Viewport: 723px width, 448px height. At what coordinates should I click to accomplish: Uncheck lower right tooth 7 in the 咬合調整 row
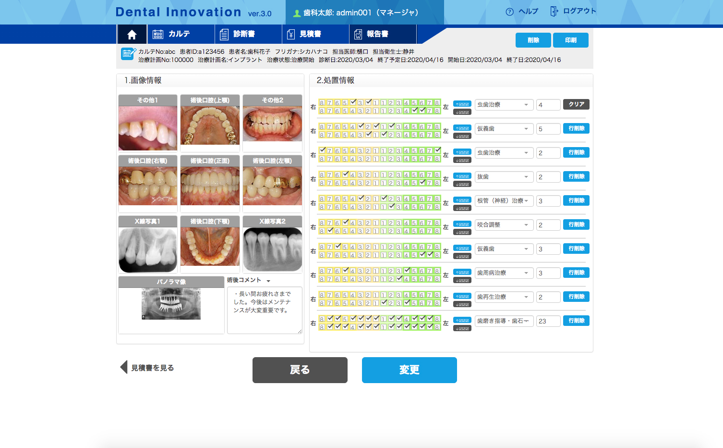330,231
